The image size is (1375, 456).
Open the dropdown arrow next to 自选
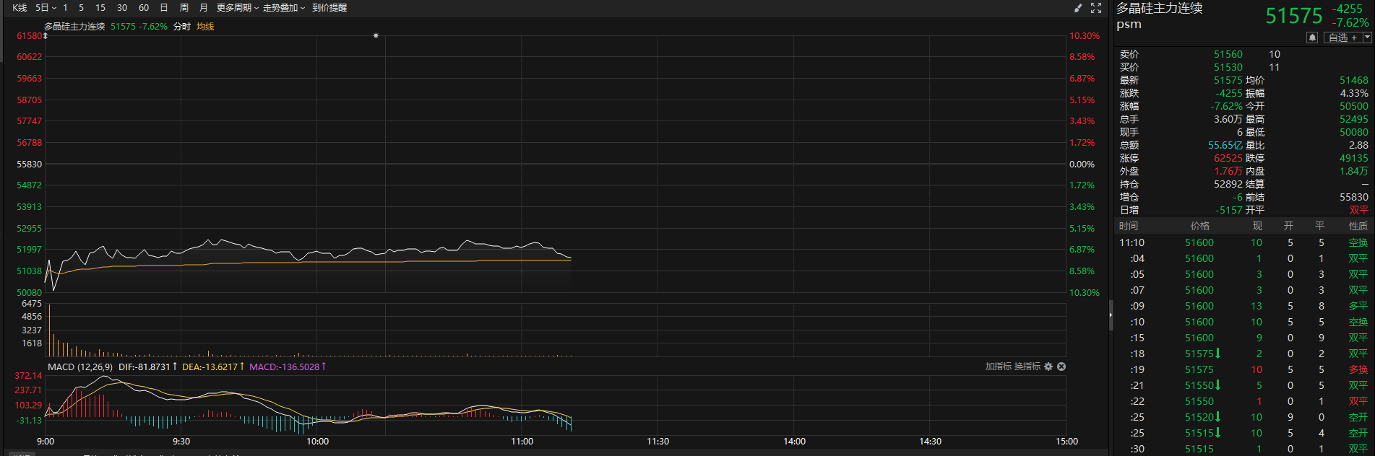pyautogui.click(x=1367, y=38)
